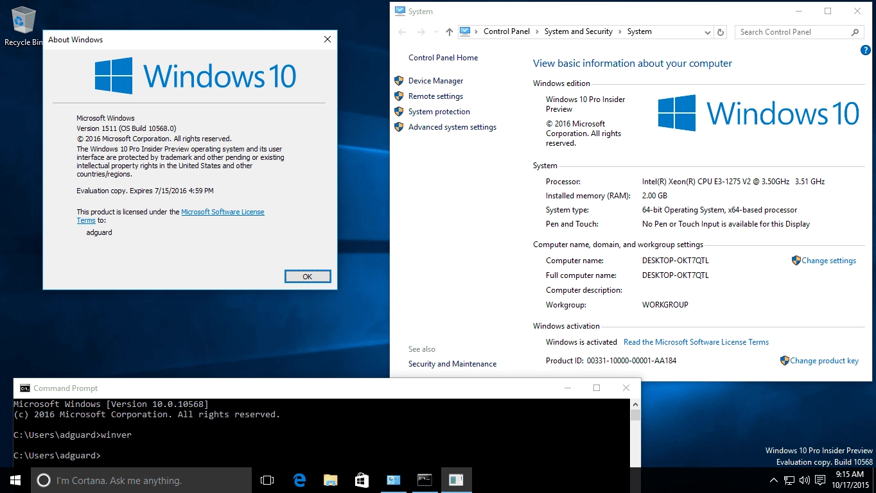Switch to the System window taskbar icon
Screen dimensions: 876x493
[393, 480]
